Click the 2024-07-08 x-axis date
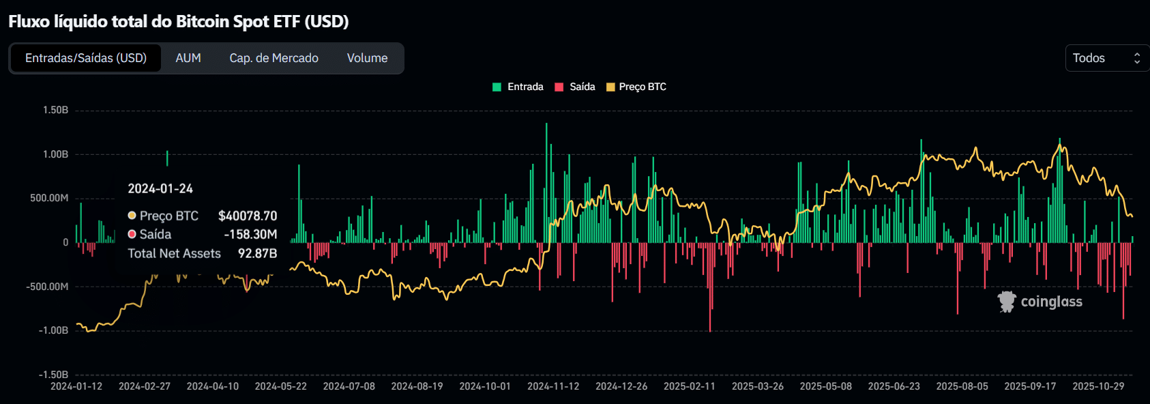 (x=349, y=386)
